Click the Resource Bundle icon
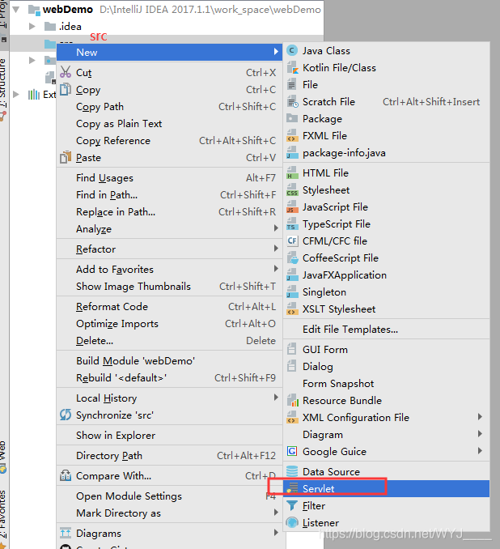The width and height of the screenshot is (500, 549). click(x=292, y=401)
